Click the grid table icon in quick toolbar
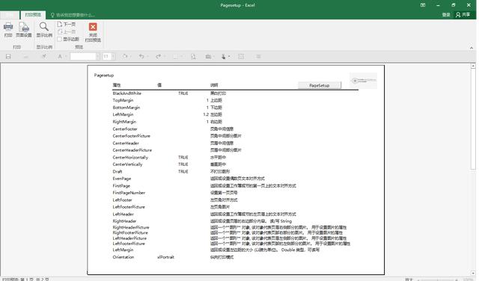Viewport: 479px width, 281px height. coord(241,57)
